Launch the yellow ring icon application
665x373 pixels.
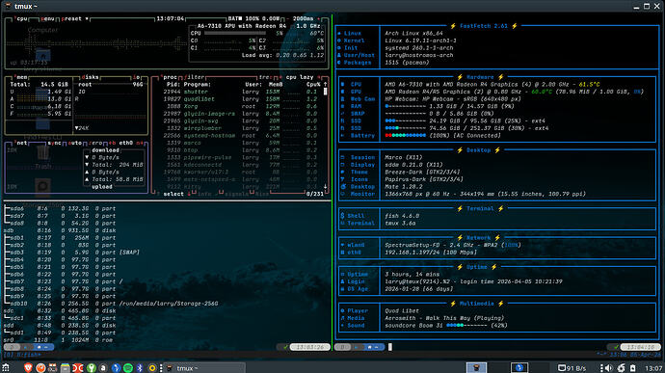(152, 368)
